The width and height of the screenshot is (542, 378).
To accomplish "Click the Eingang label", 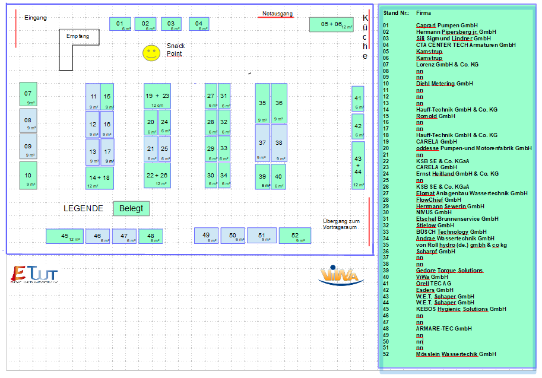I will [x=36, y=18].
